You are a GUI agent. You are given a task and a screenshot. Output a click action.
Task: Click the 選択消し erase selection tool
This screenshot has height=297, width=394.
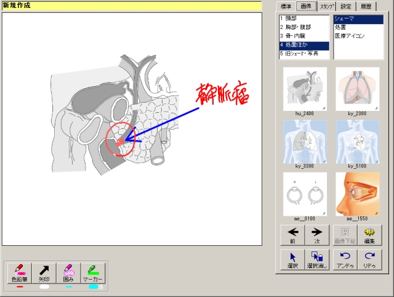pyautogui.click(x=317, y=260)
